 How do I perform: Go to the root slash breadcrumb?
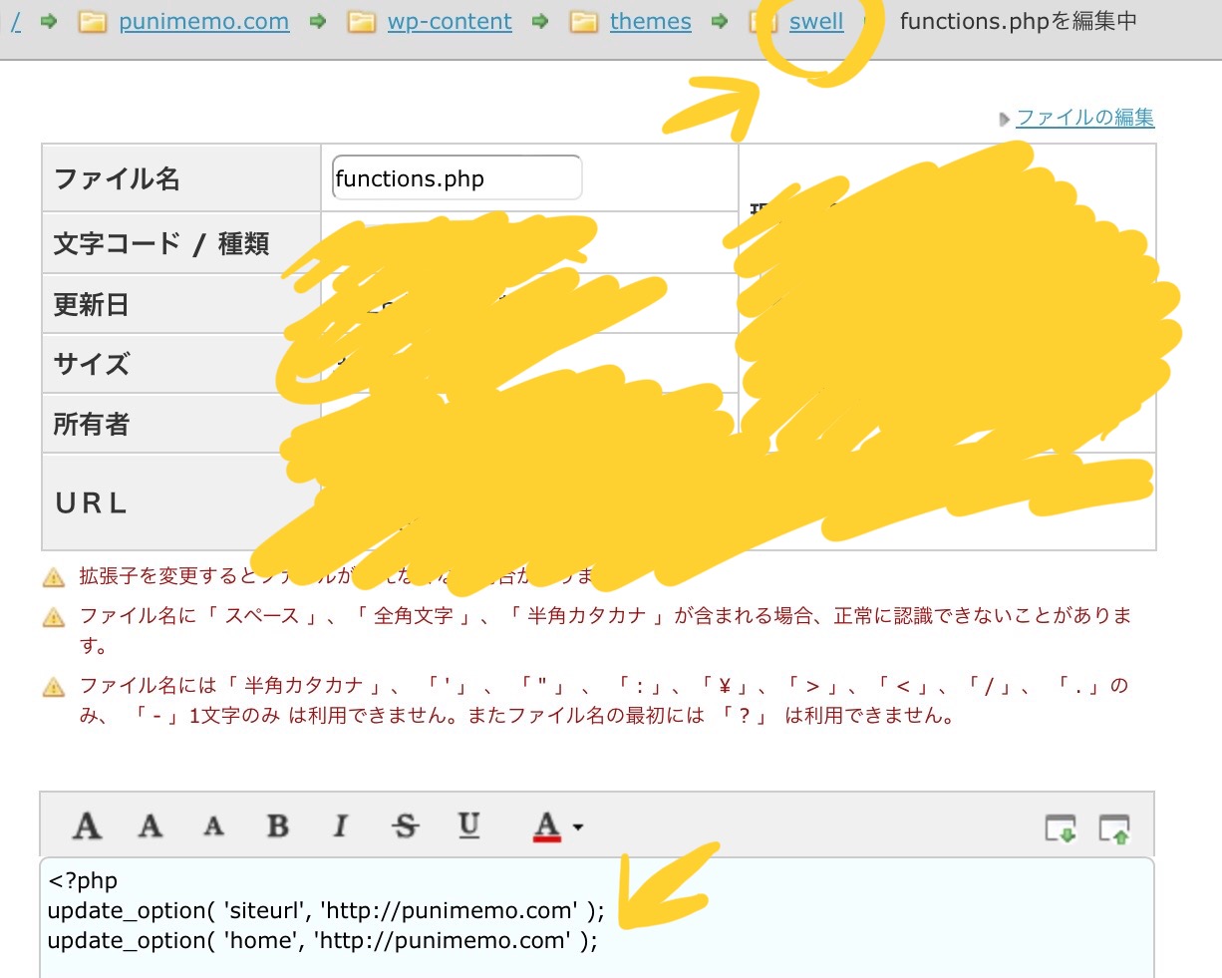(x=16, y=22)
